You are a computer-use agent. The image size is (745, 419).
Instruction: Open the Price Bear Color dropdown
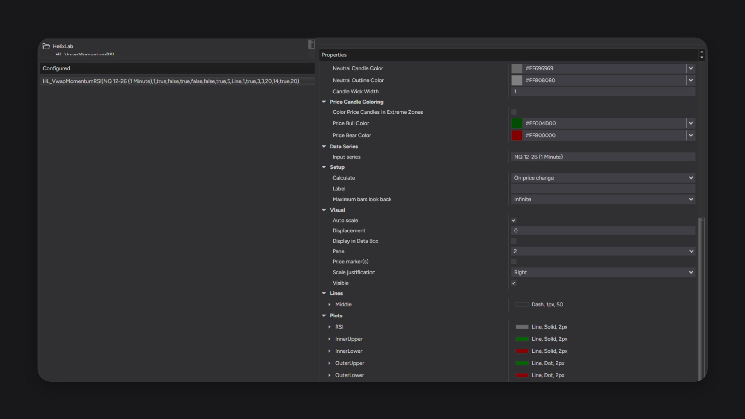coord(691,135)
